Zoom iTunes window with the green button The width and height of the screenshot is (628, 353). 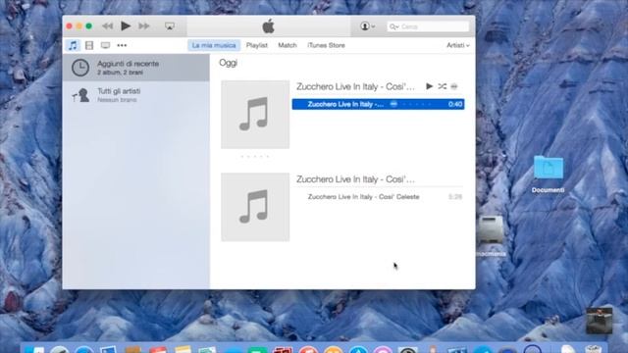point(89,26)
